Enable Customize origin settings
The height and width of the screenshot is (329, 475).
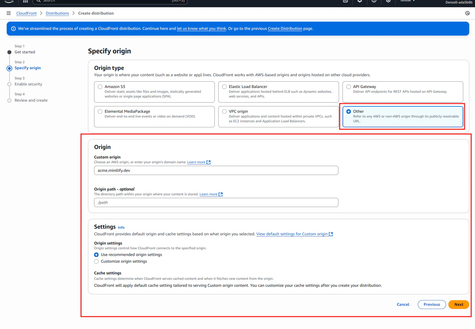pos(96,261)
